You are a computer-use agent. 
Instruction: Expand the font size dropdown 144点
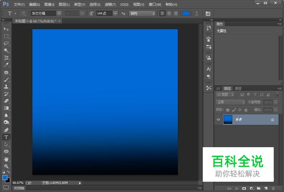(x=115, y=14)
